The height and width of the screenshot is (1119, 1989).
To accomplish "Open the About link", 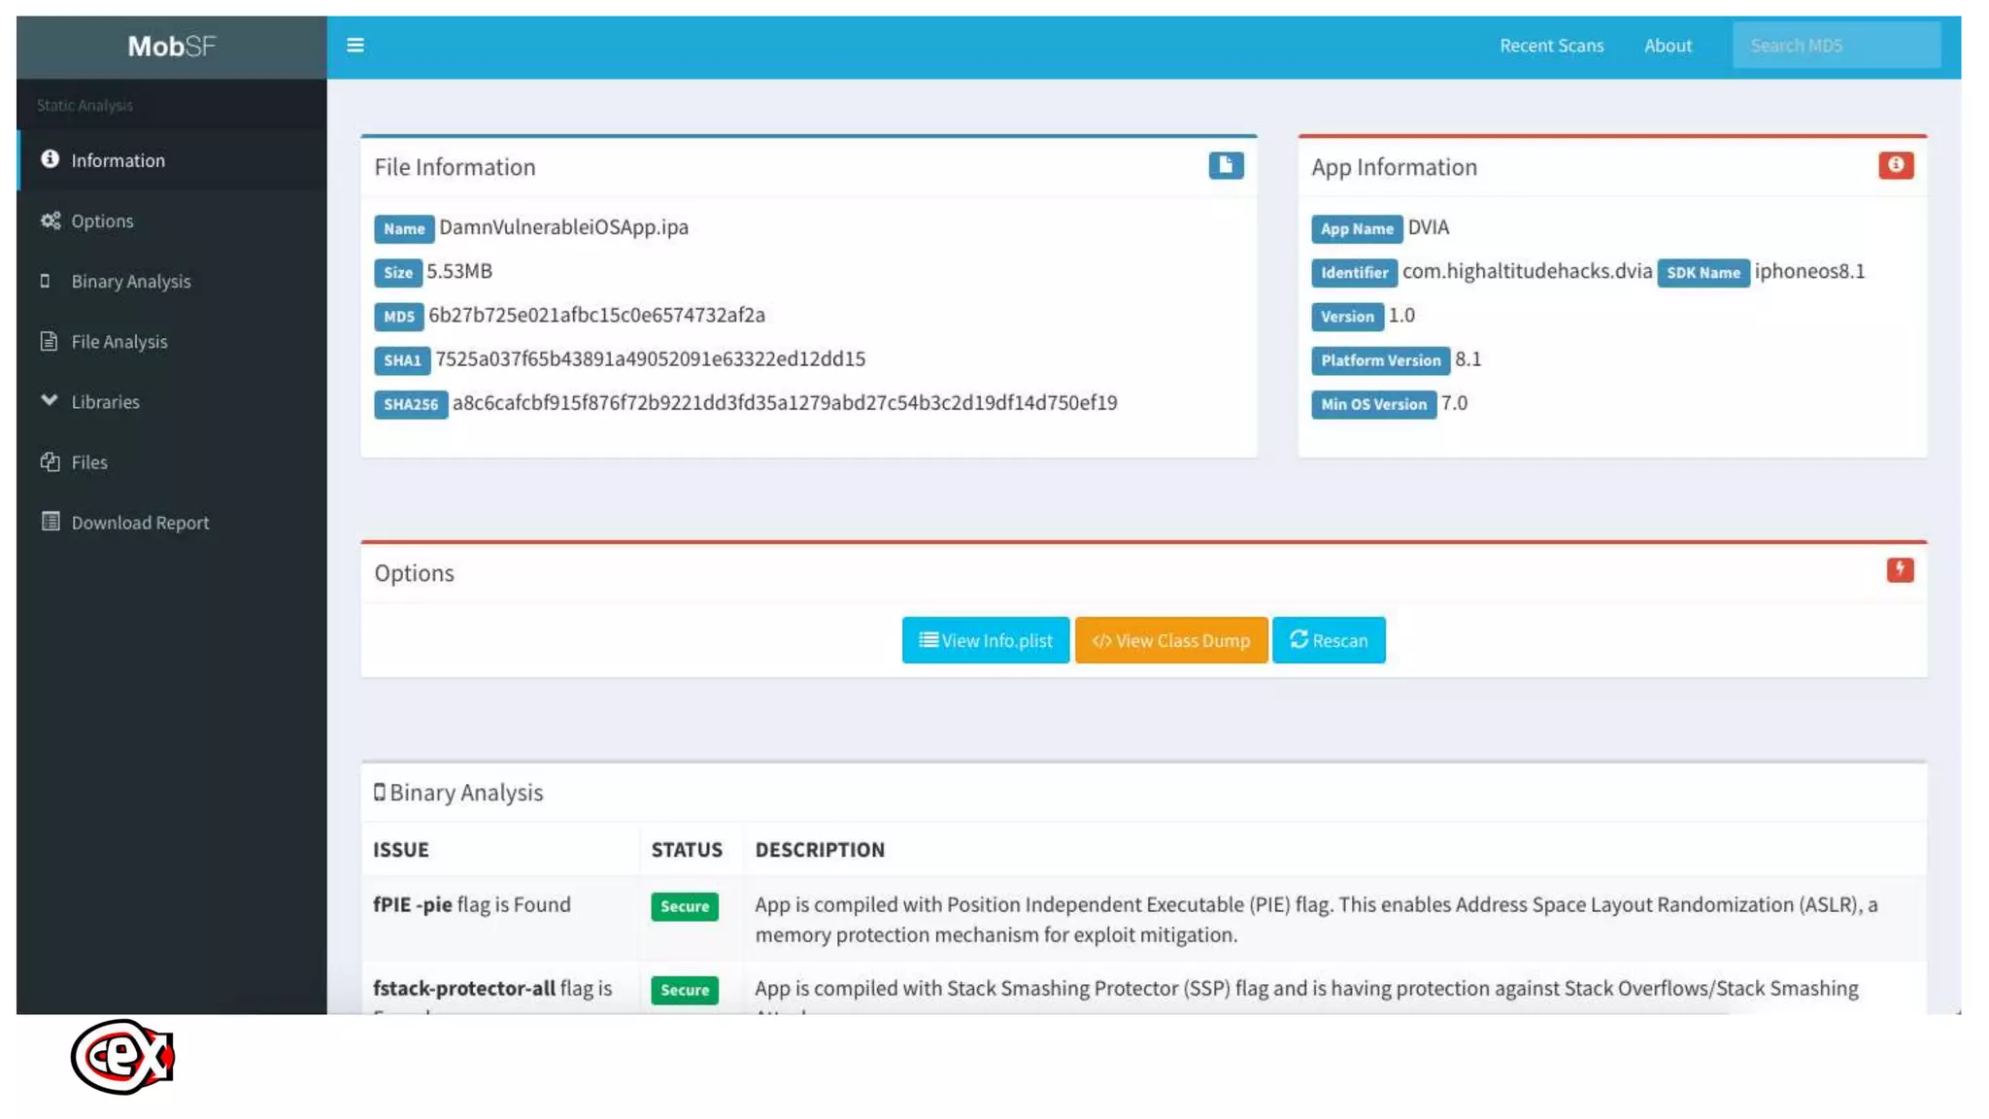I will [x=1668, y=46].
